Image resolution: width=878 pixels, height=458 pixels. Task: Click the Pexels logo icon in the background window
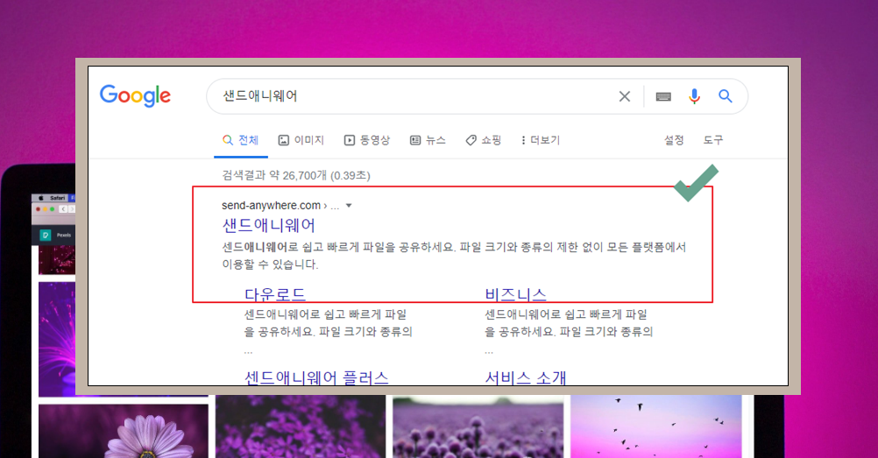(x=46, y=236)
